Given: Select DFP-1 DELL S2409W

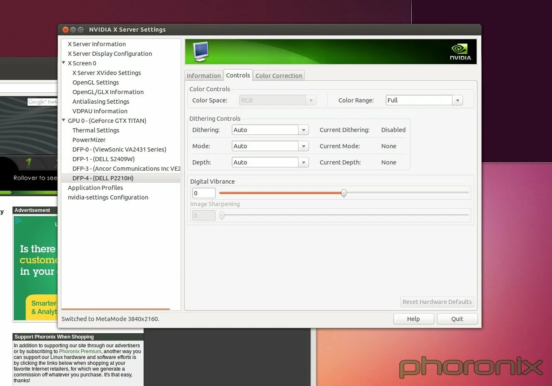Looking at the screenshot, I should pos(104,159).
